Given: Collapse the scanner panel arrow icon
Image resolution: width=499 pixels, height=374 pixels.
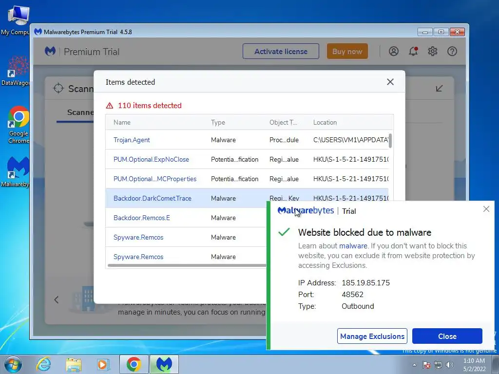Looking at the screenshot, I should coord(439,88).
